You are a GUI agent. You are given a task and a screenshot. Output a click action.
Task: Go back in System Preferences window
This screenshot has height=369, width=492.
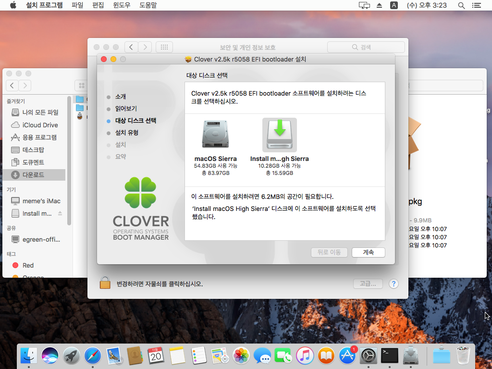click(131, 47)
